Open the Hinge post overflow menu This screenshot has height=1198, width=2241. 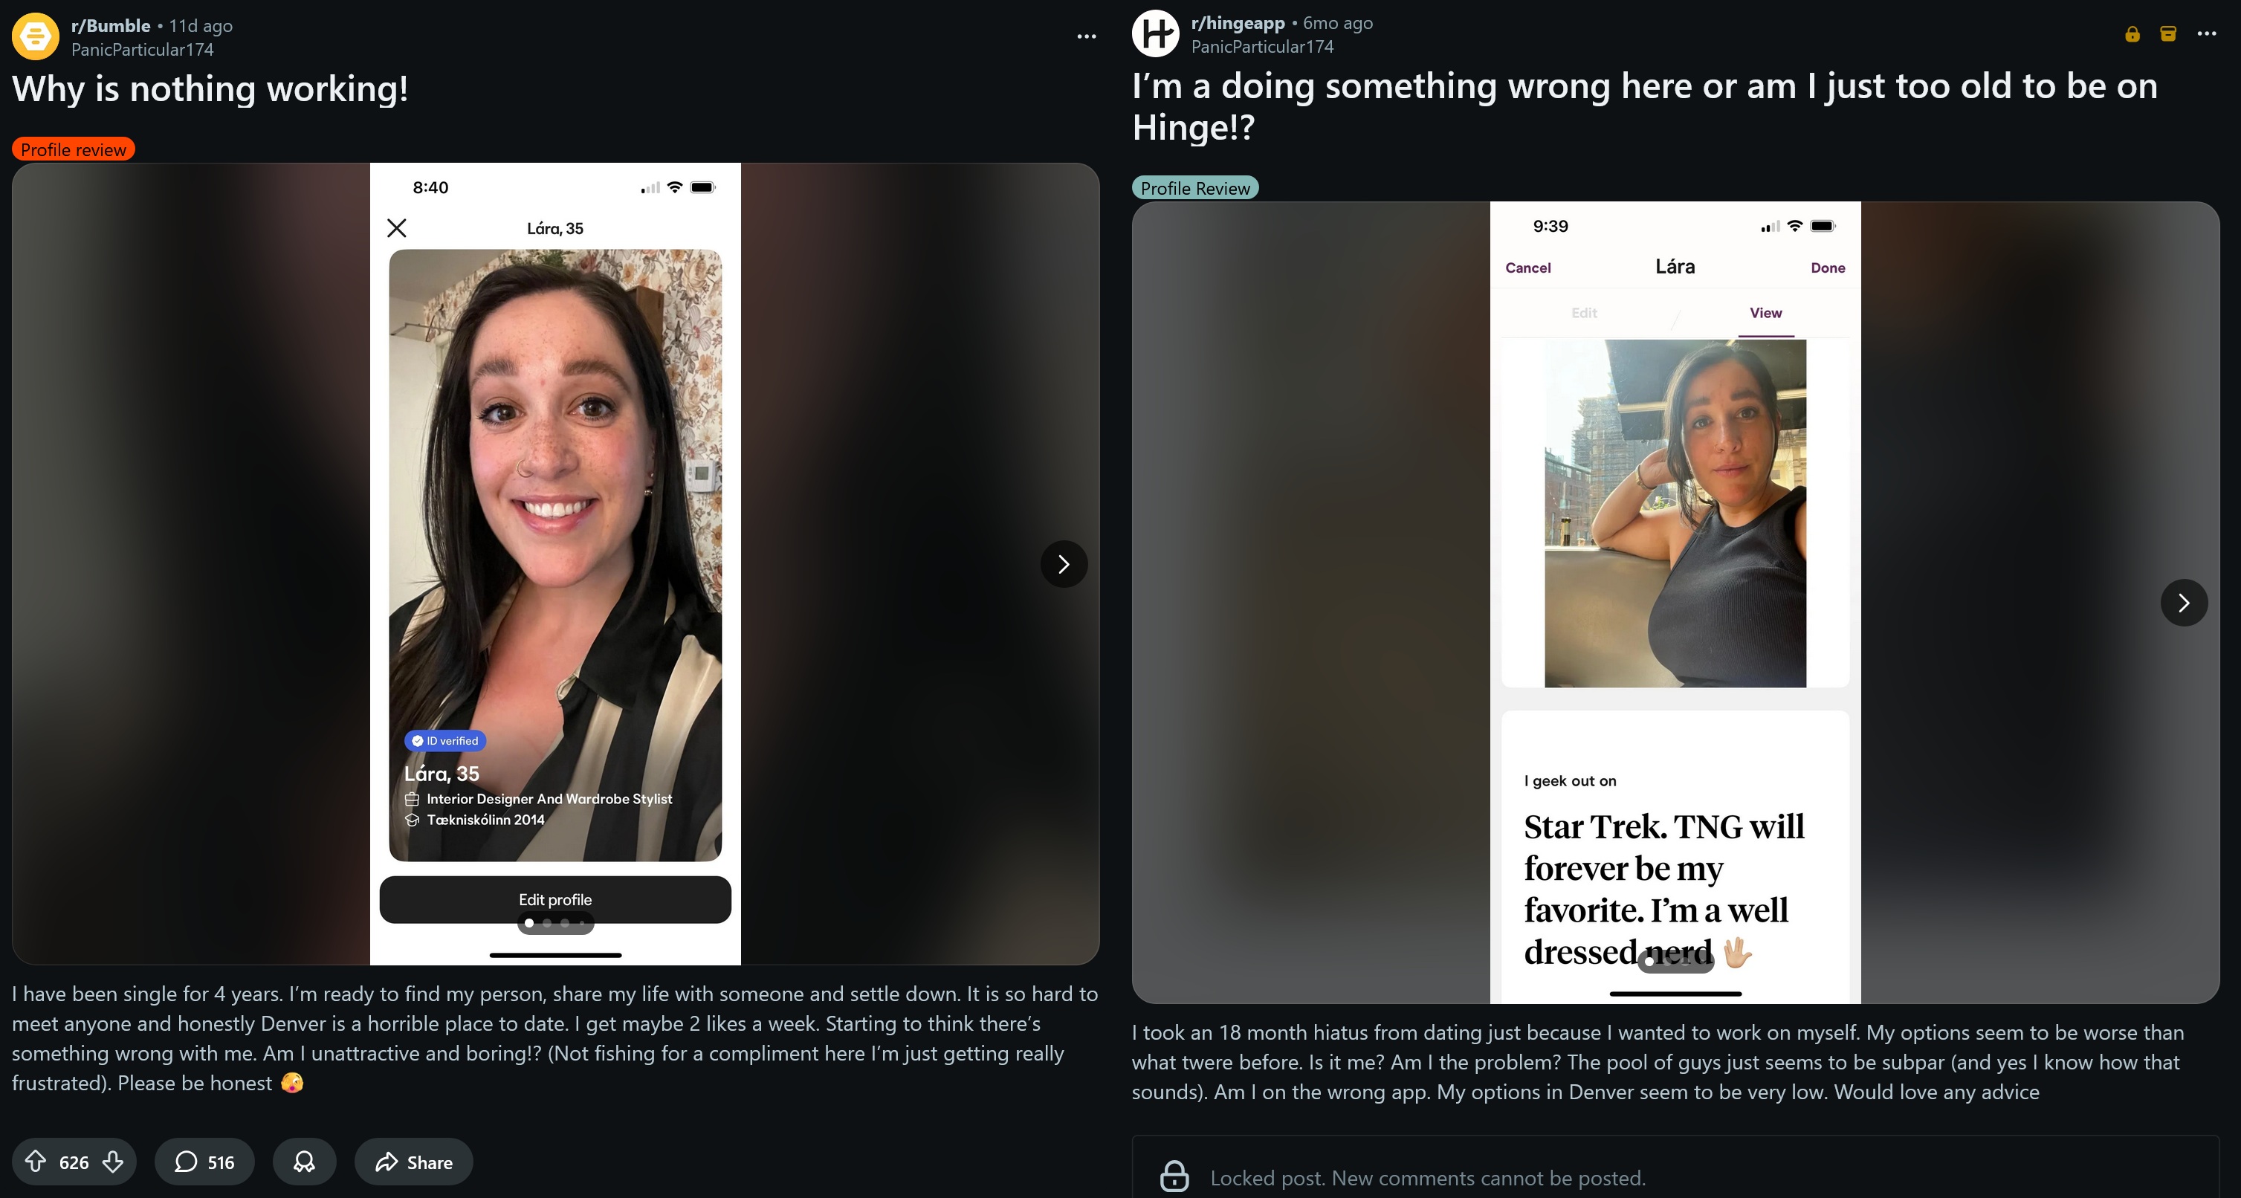click(2207, 34)
